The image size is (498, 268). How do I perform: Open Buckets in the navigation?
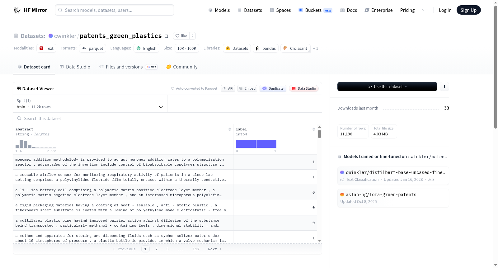coord(315,10)
